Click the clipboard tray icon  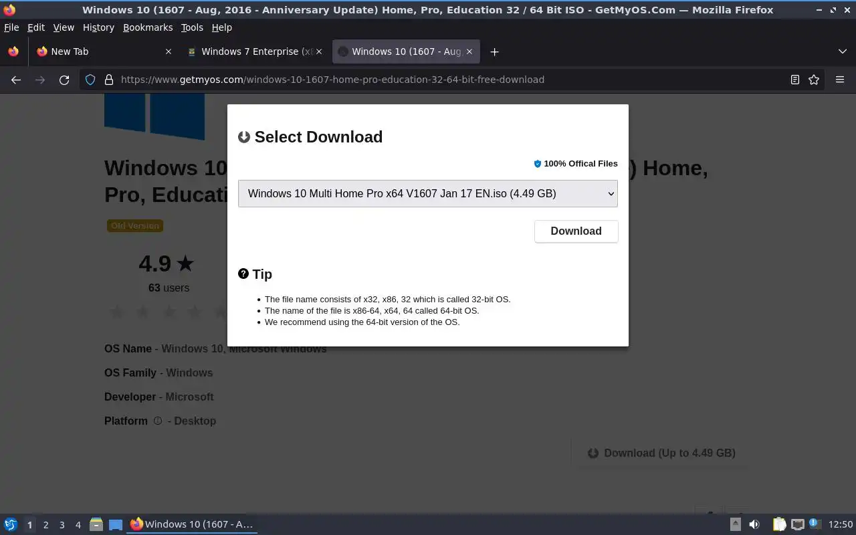pos(779,524)
